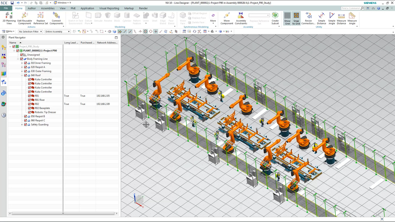Open the Plant Navigator sidebar tab icon
Screen dimensions: 395x222
(x=3, y=82)
